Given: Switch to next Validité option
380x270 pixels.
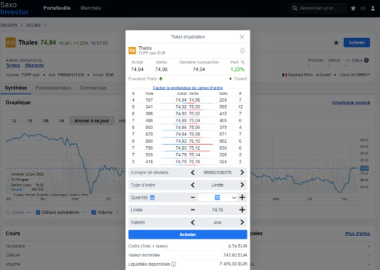Looking at the screenshot, I should (242, 222).
